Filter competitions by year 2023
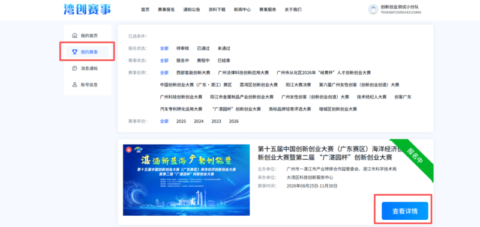The height and width of the screenshot is (227, 480). point(216,121)
